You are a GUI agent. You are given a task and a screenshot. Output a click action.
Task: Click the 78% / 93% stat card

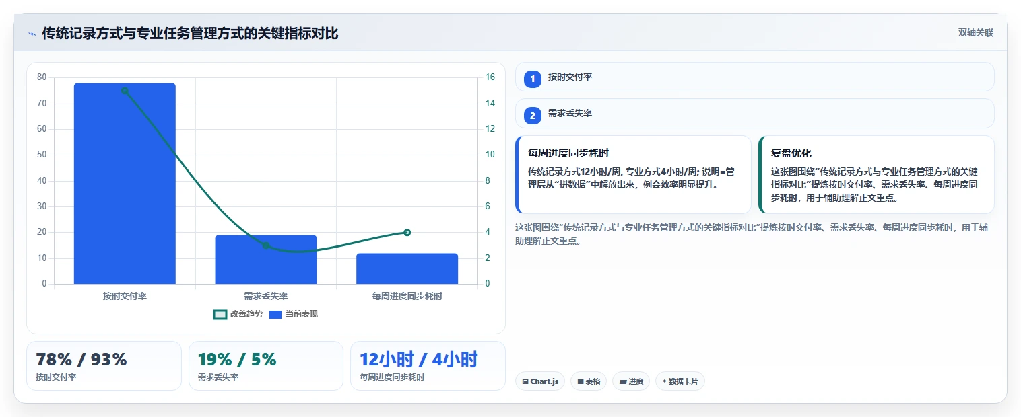pos(104,365)
